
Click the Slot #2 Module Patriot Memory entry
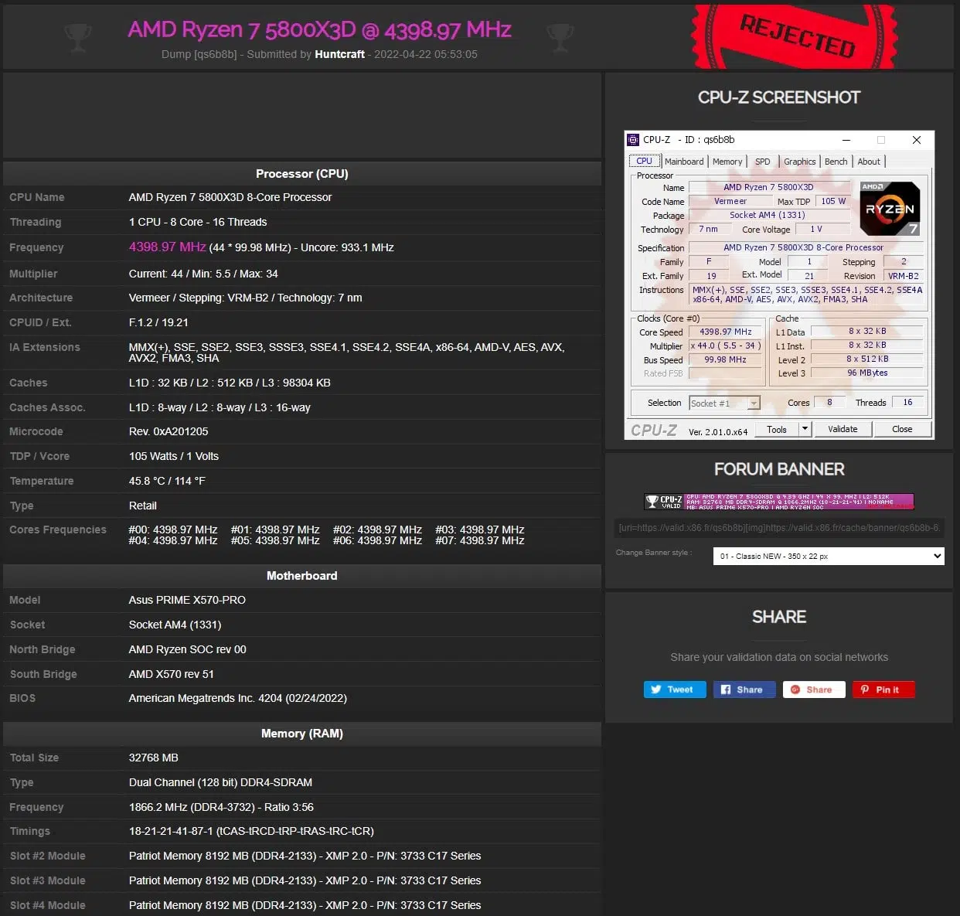[305, 856]
